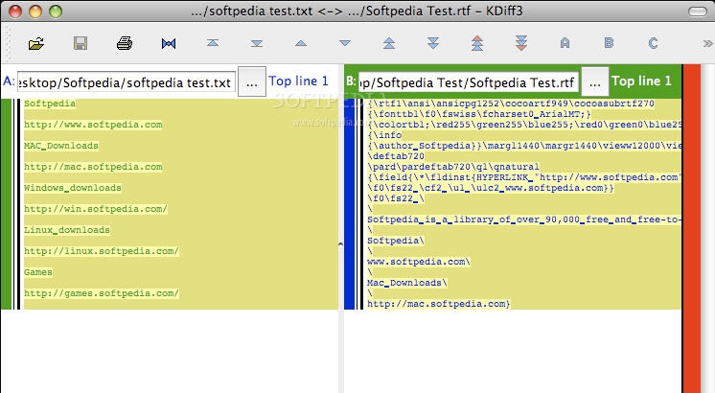Click 'Mac Downloads\' line in pane B
The width and height of the screenshot is (715, 393).
(x=407, y=282)
